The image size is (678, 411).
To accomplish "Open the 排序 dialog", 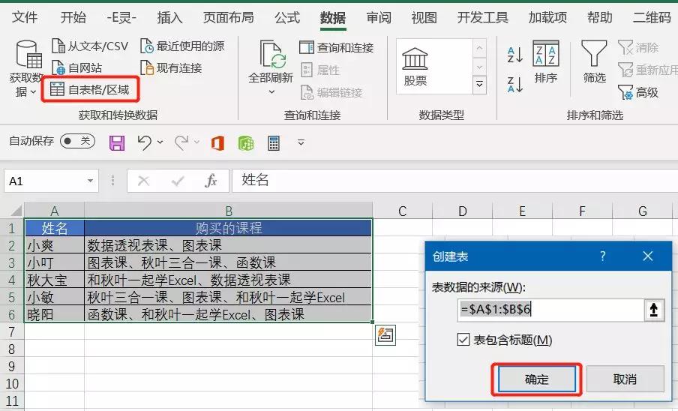I will tap(546, 61).
